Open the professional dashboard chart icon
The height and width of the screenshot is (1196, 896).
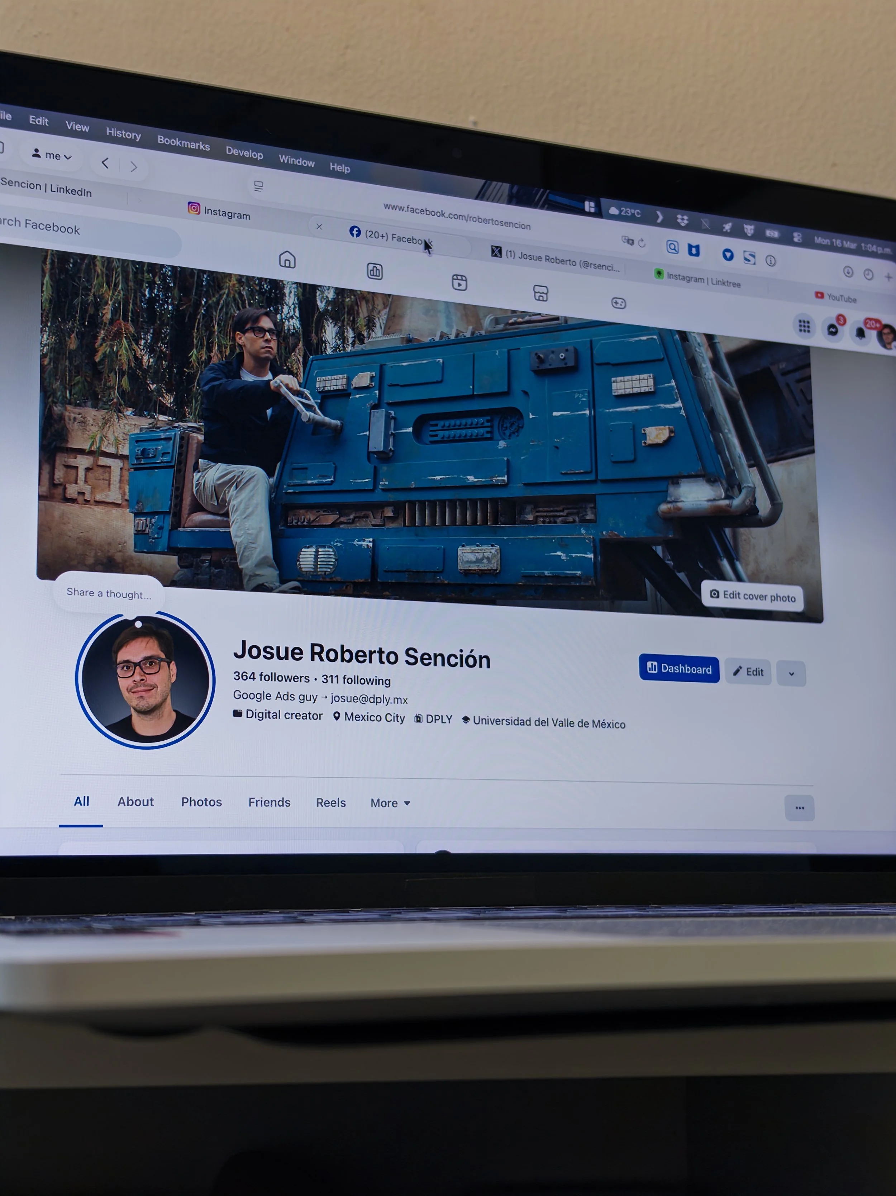click(375, 271)
